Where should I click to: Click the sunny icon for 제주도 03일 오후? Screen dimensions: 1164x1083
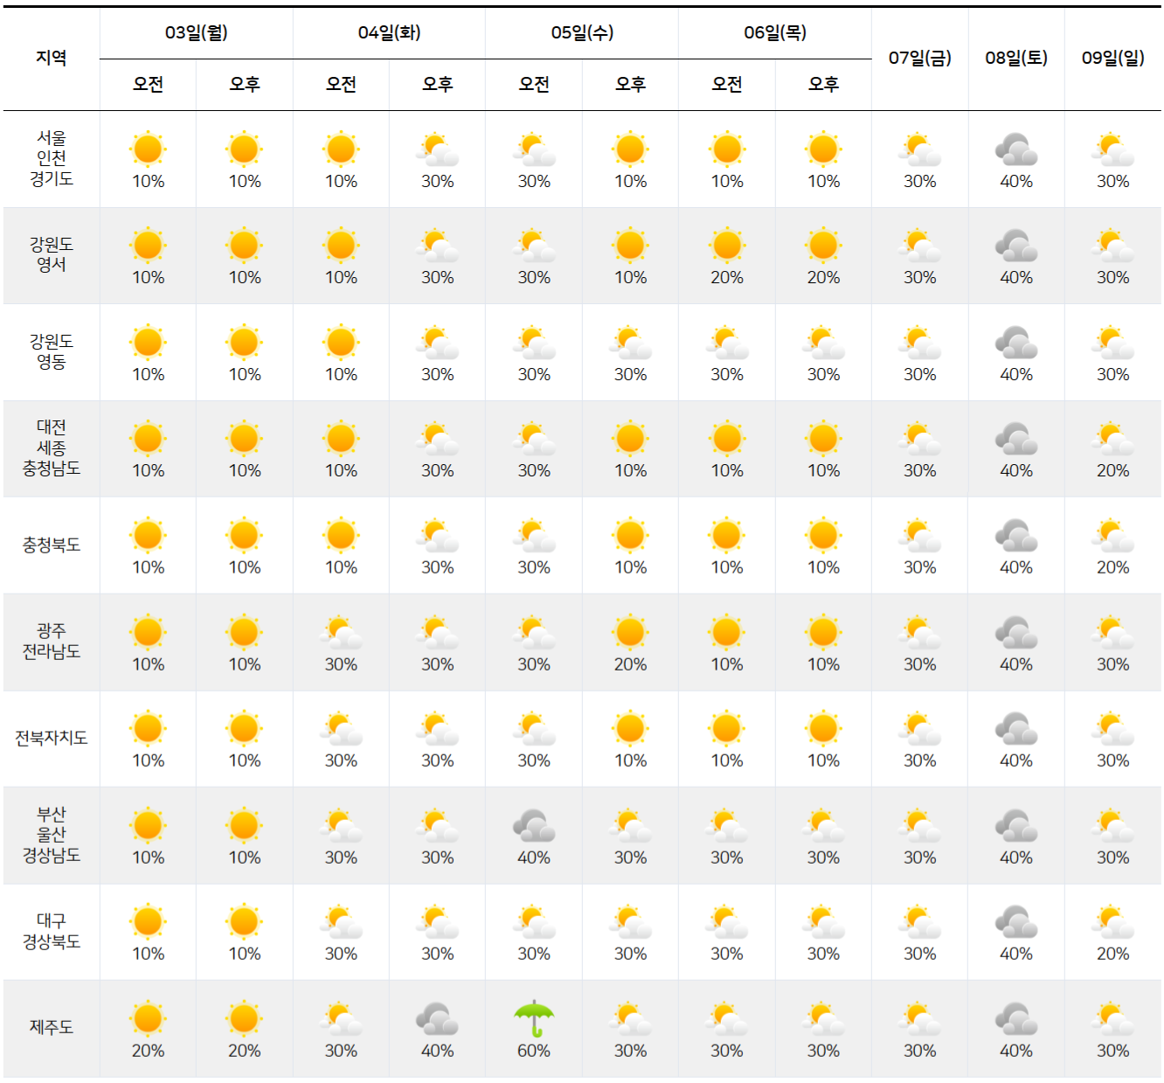(x=244, y=1018)
